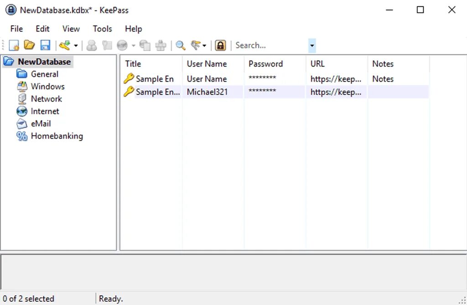Save the database with floppy icon

click(45, 45)
